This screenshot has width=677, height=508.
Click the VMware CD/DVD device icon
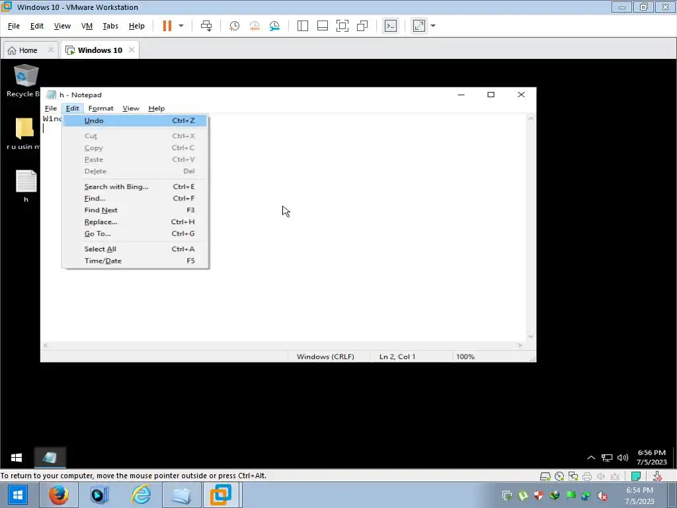pyautogui.click(x=559, y=476)
